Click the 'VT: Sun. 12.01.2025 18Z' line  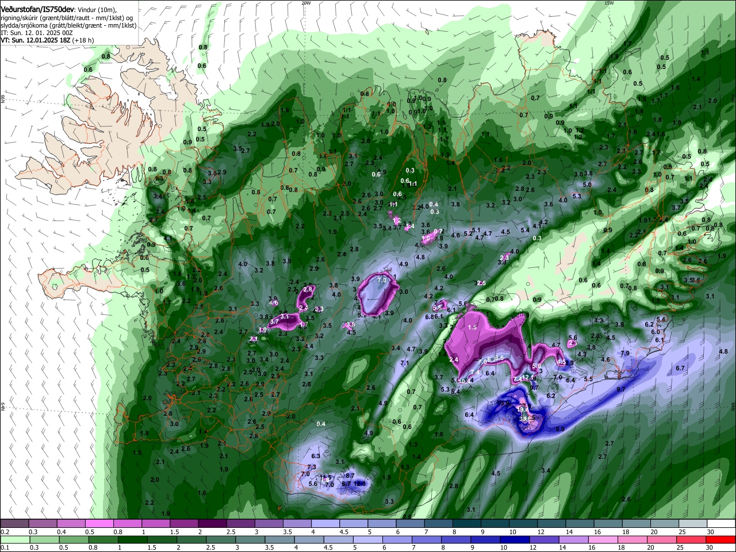point(35,40)
